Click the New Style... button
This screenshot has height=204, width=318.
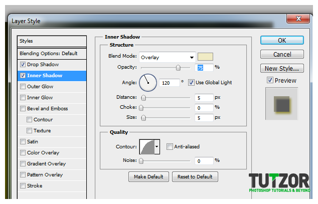click(x=282, y=68)
